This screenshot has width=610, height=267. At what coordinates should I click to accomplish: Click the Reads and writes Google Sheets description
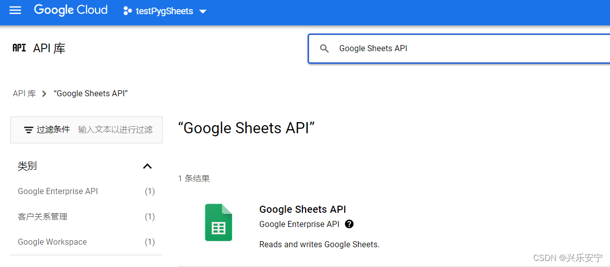pos(319,244)
